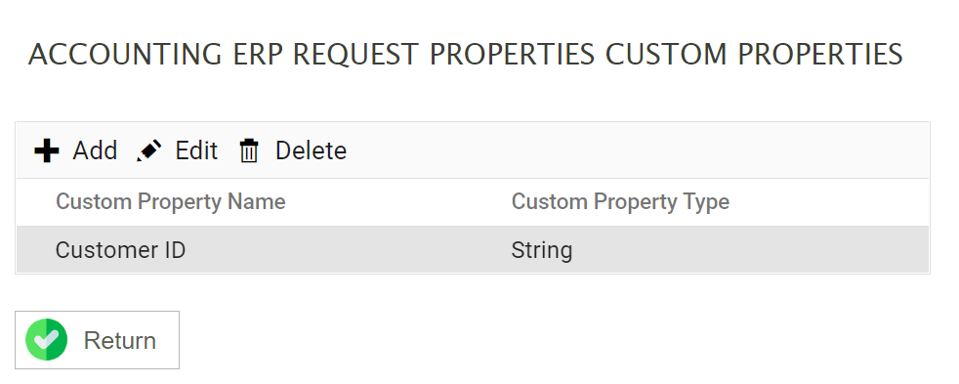Click the word ACCOUNTING in the heading
Image resolution: width=959 pixels, height=384 pixels.
coord(125,55)
